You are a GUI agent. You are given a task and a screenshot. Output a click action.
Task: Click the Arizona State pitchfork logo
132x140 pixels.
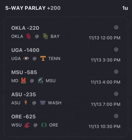[x=26, y=103]
